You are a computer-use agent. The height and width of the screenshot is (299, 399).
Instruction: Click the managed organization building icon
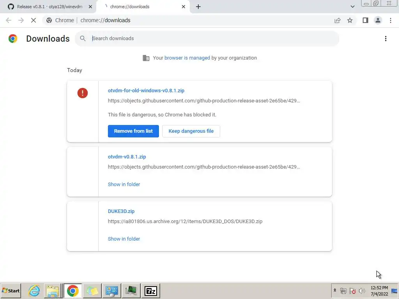(146, 58)
